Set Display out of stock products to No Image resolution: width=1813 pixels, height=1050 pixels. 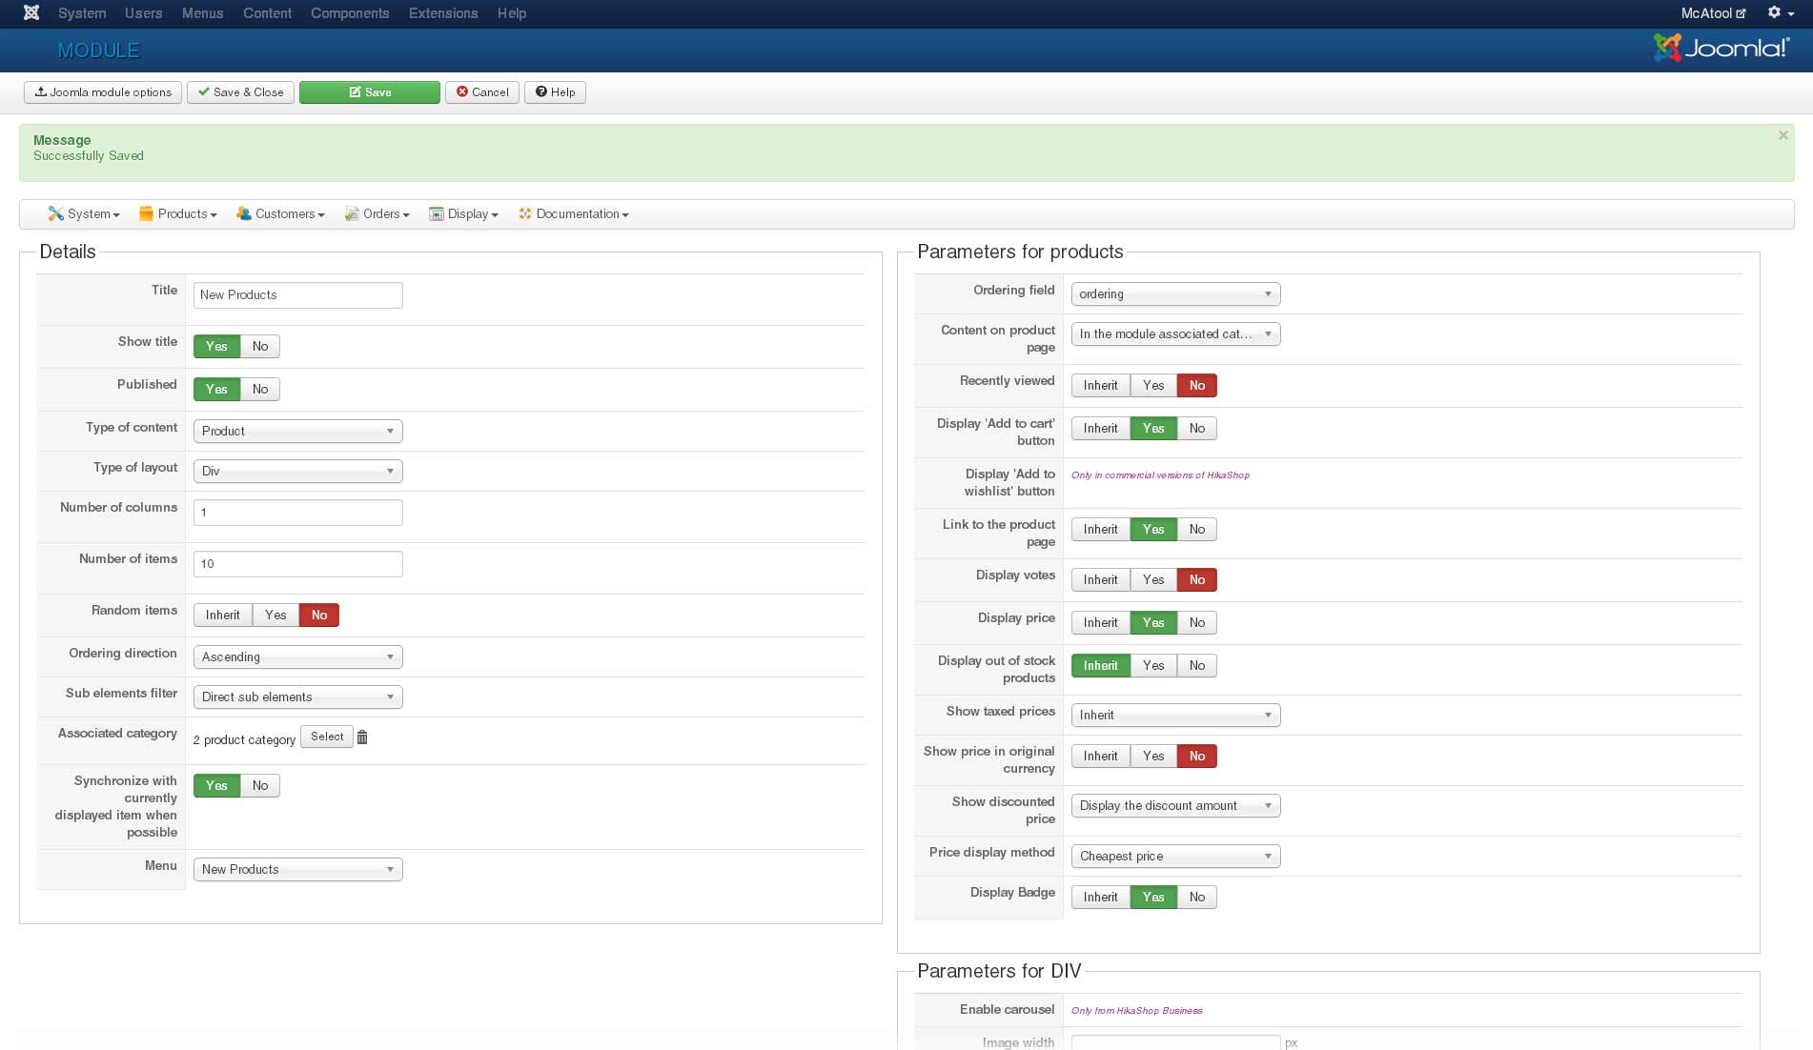pyautogui.click(x=1197, y=665)
